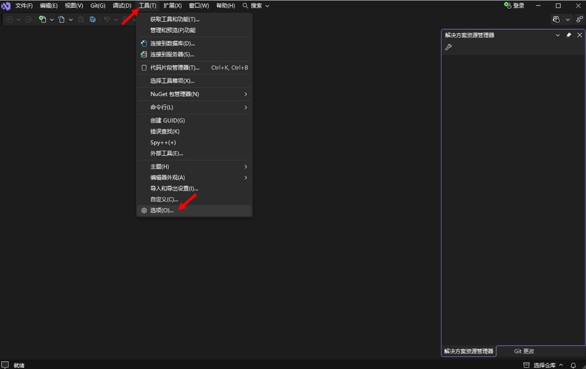The width and height of the screenshot is (586, 369).
Task: Click 选择仓库 in the status bar
Action: tap(544, 365)
